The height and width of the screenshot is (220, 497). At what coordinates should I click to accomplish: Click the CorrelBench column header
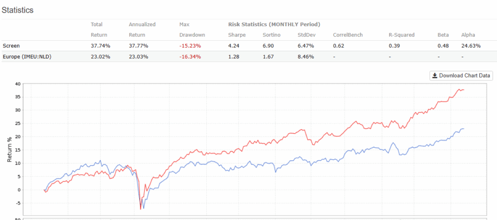(x=349, y=35)
